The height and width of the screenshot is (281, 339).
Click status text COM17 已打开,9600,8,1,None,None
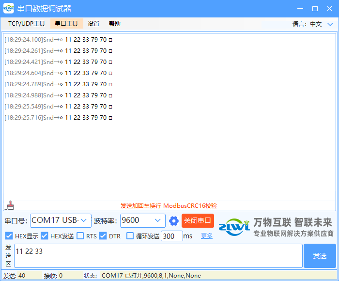(151, 276)
